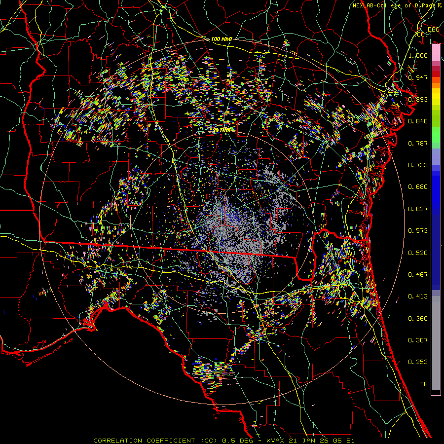
Task: Click the KVAX radar site identifier
Action: [276, 441]
